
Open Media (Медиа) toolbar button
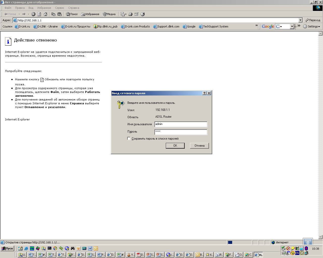coord(109,14)
